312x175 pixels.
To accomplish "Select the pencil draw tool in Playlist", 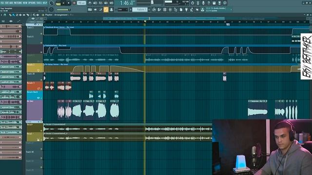I will tap(10, 15).
